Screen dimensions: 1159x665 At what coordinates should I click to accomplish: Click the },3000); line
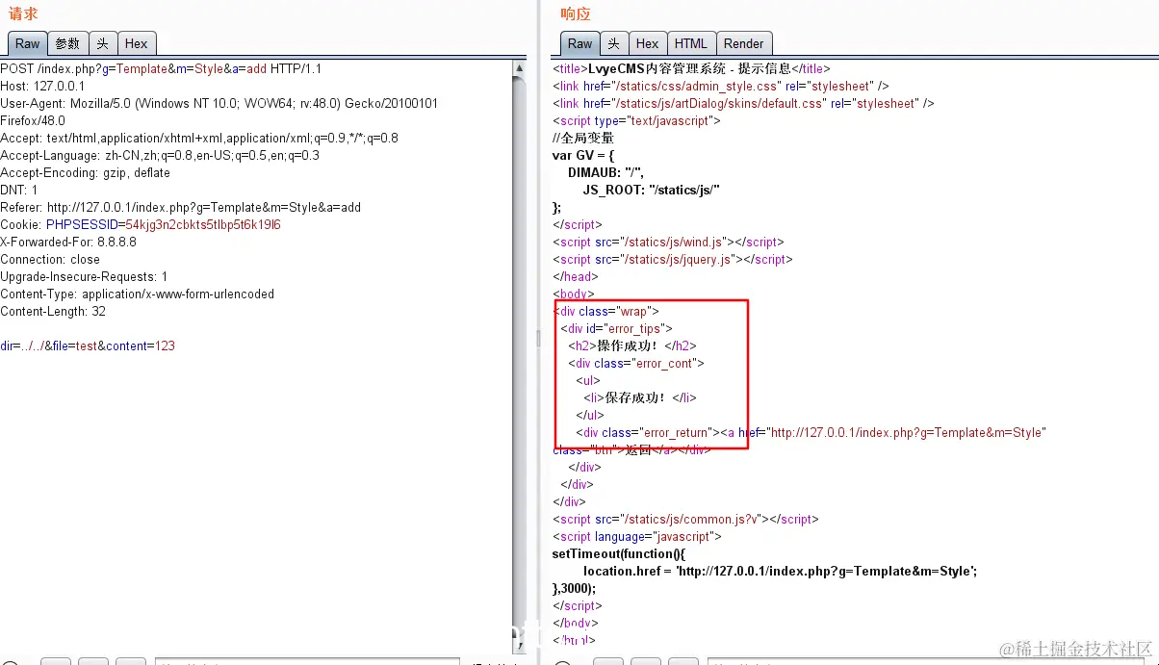click(x=575, y=589)
